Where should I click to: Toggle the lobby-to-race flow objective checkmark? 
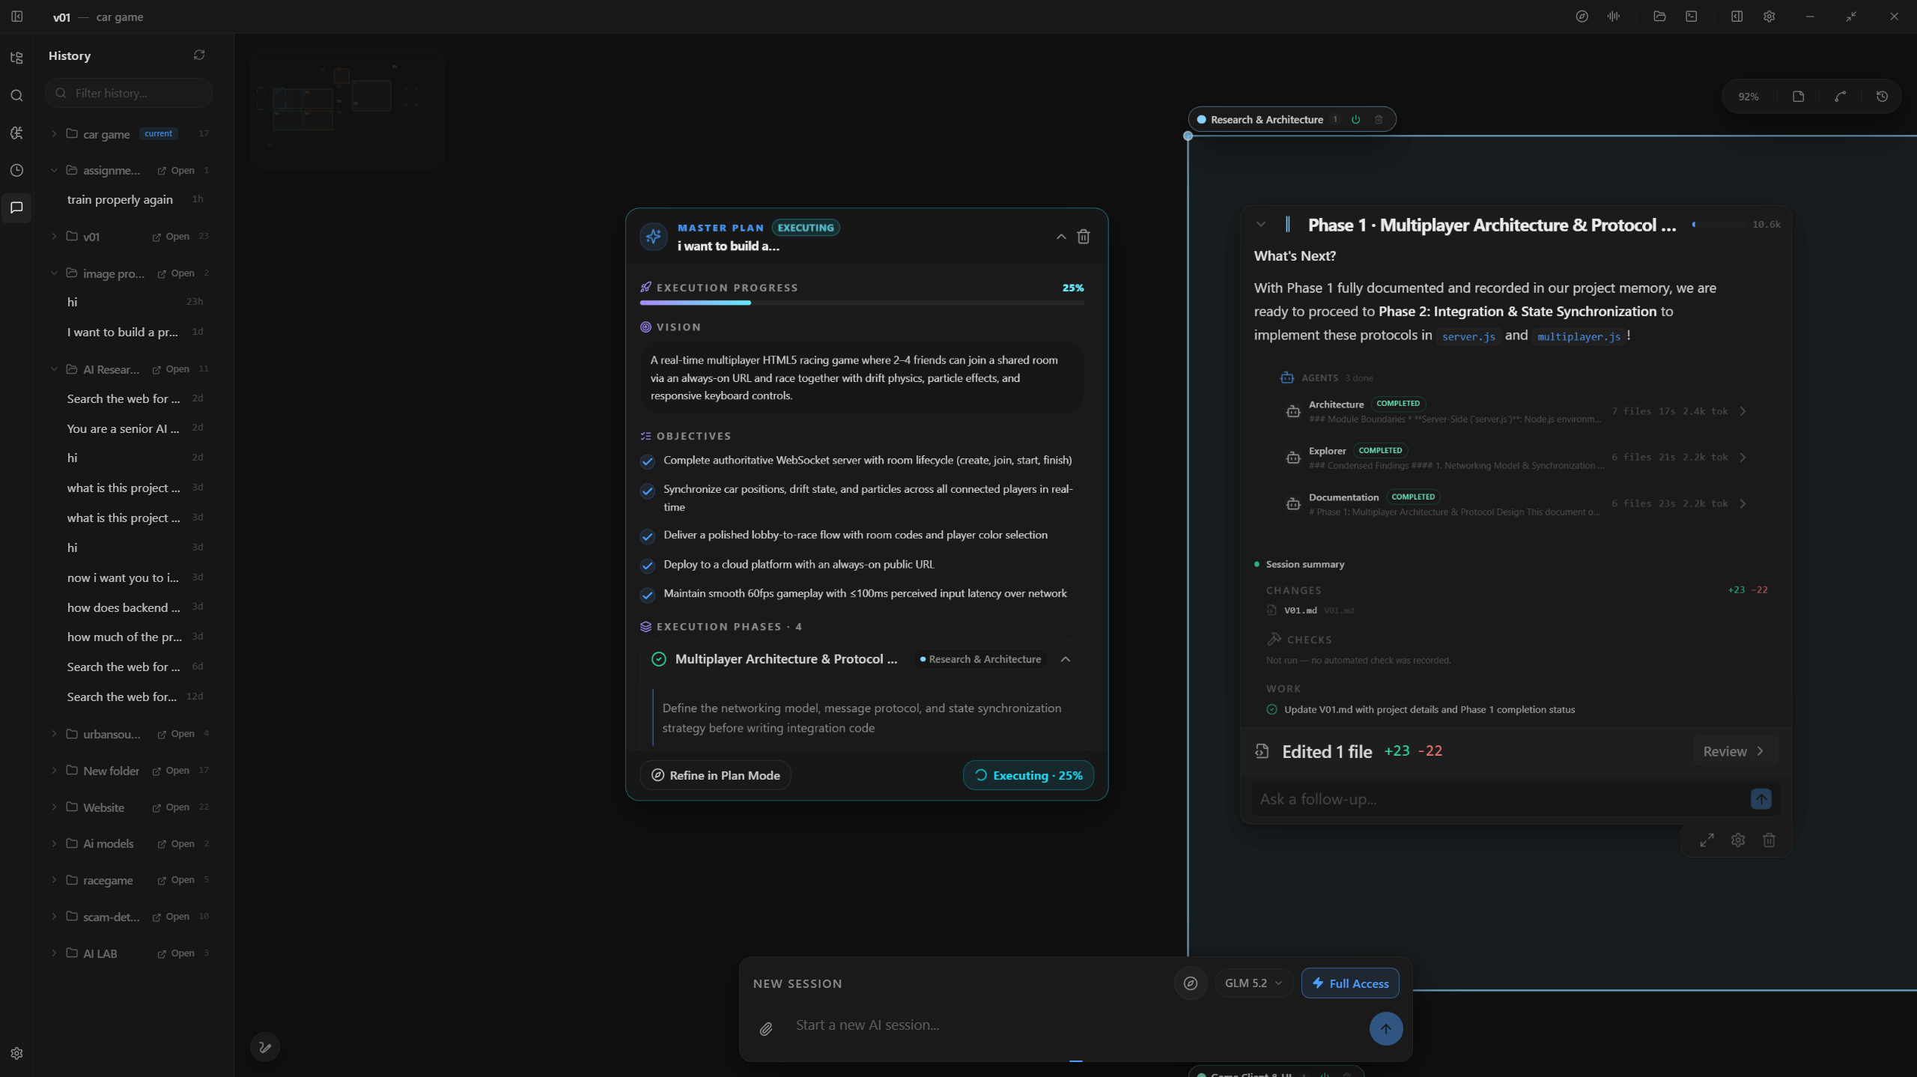[x=647, y=536]
